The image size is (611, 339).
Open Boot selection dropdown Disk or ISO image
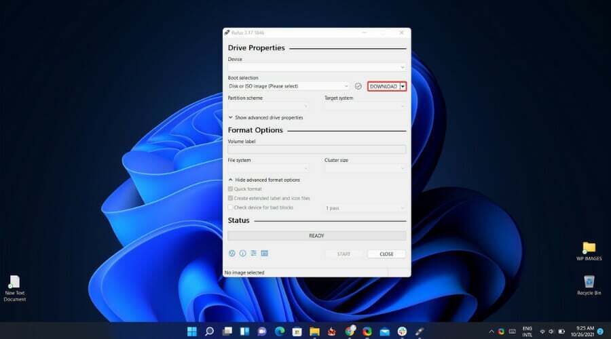click(289, 86)
